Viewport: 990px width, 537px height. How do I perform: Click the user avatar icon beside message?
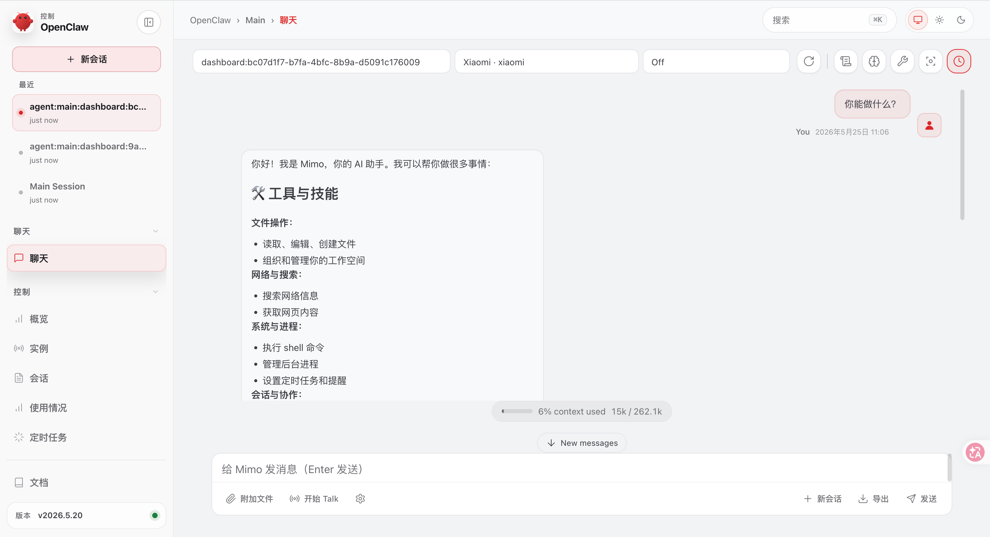(929, 125)
